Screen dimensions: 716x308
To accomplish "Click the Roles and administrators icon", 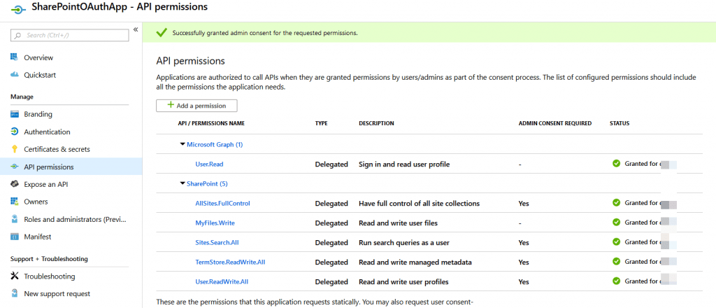I will [x=14, y=219].
